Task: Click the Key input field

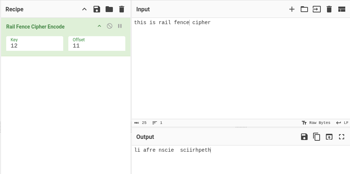Action: click(35, 46)
